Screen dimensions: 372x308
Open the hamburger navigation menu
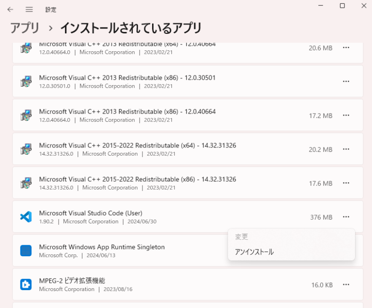(x=29, y=9)
